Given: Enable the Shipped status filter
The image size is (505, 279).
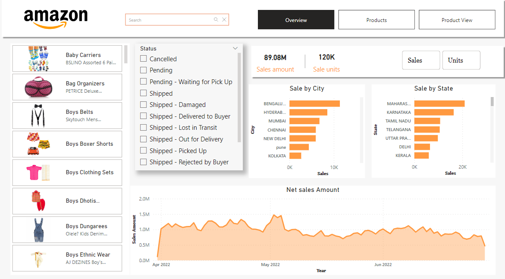Looking at the screenshot, I should click(144, 93).
